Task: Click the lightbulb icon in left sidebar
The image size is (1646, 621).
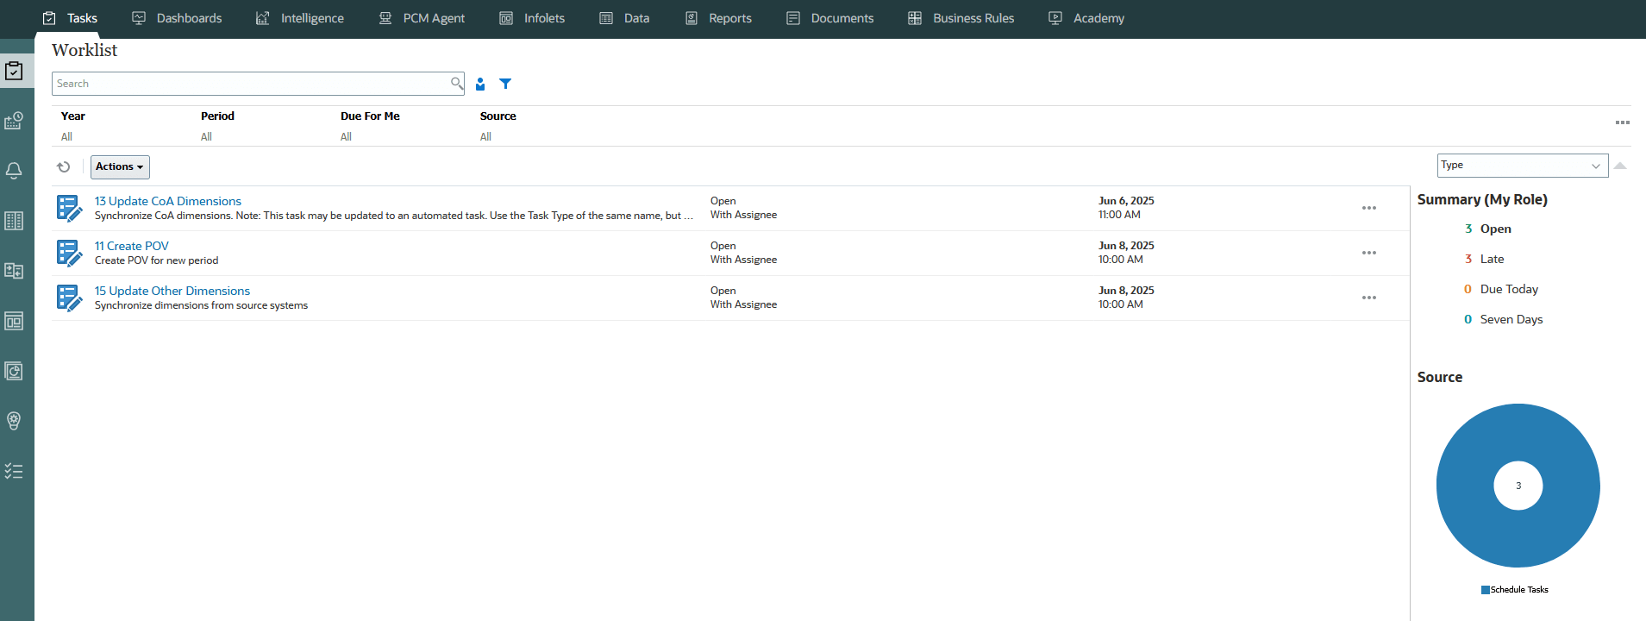Action: click(x=14, y=421)
